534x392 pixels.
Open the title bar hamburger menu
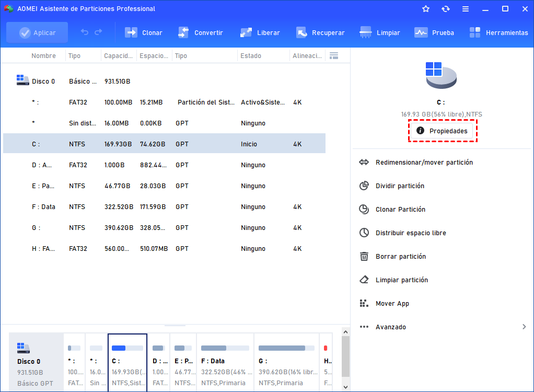[466, 9]
